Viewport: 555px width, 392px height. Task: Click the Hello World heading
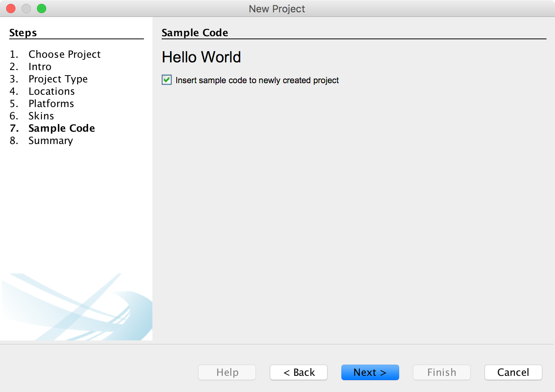pyautogui.click(x=201, y=57)
